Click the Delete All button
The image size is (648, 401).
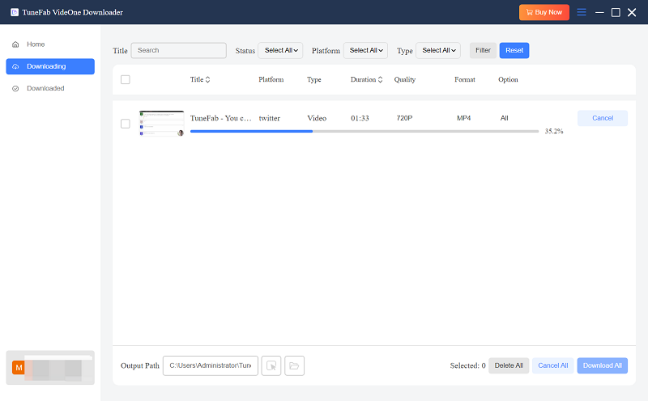[509, 365]
